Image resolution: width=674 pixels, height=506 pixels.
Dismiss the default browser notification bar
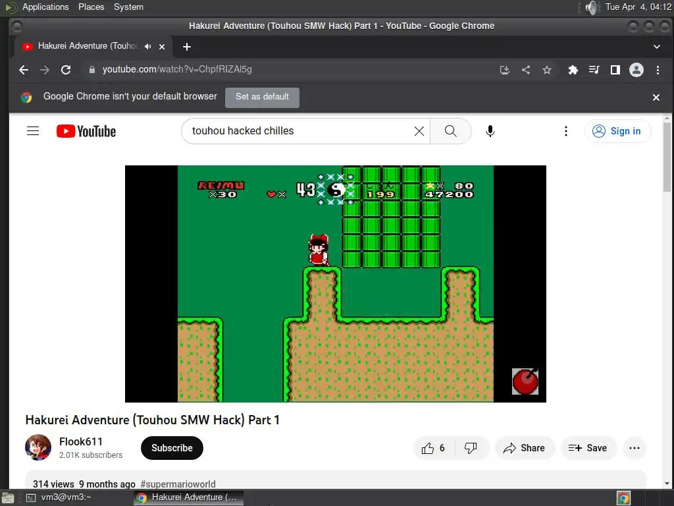coord(656,98)
